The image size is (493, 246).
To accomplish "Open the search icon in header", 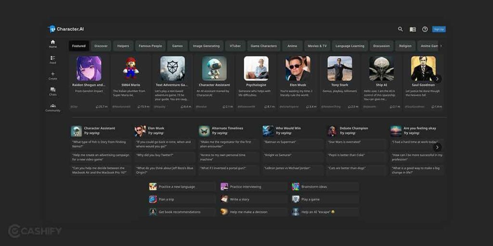I will pos(400,29).
